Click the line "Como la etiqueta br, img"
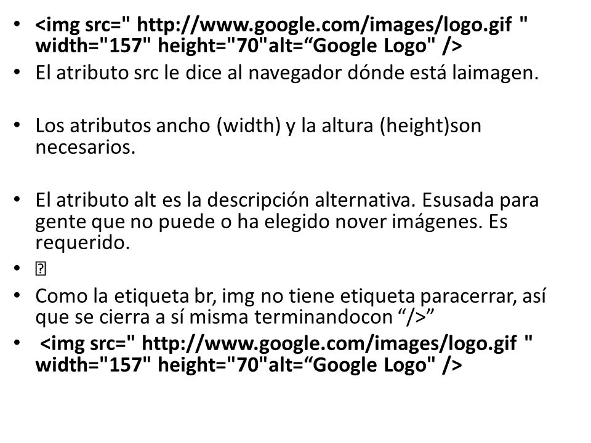Viewport: 591px width, 443px height. (x=290, y=296)
